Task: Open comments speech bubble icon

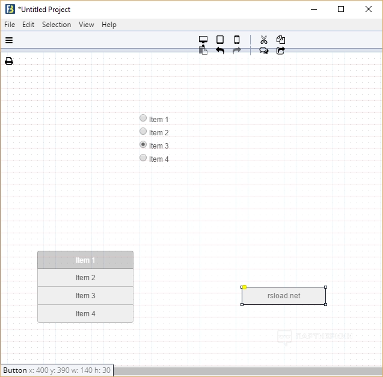Action: 264,51
